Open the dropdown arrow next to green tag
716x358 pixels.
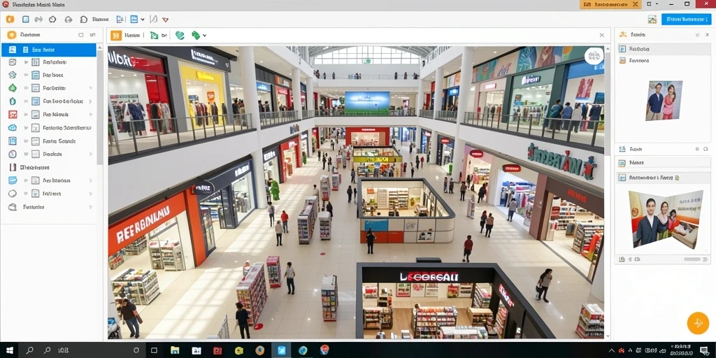click(x=205, y=35)
